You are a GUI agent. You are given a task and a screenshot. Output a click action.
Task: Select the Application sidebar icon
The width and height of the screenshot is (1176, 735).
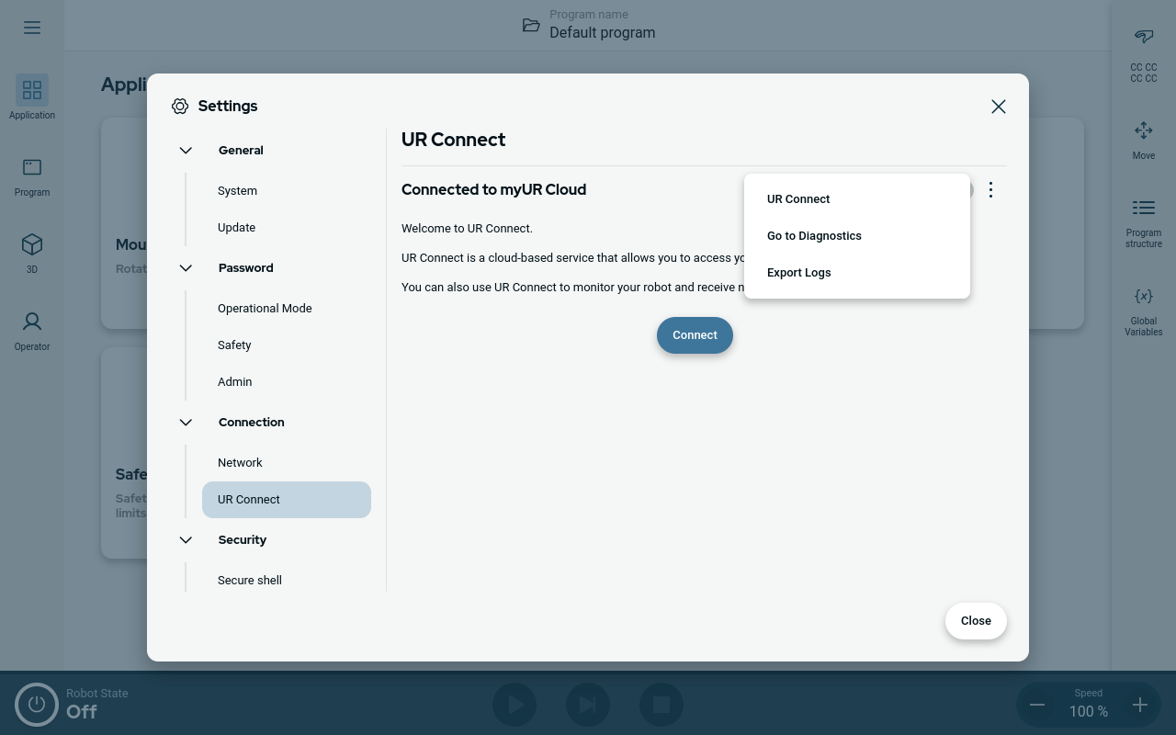32,91
